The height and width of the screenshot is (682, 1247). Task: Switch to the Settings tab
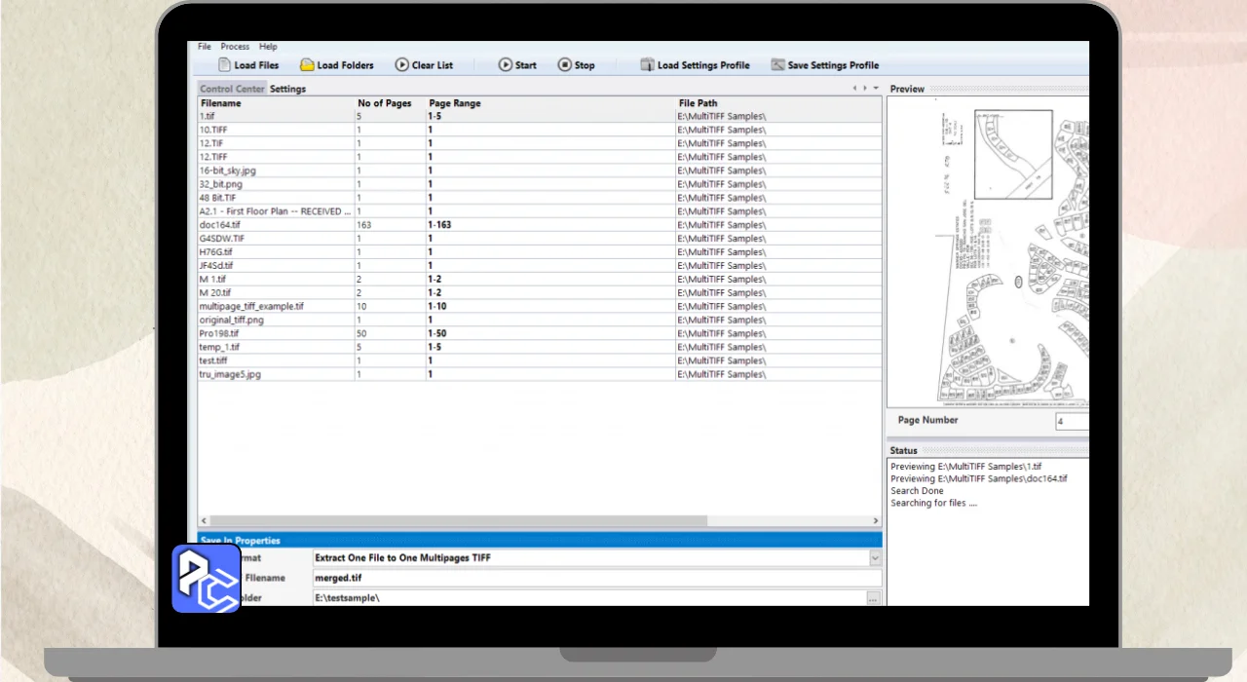pos(287,89)
